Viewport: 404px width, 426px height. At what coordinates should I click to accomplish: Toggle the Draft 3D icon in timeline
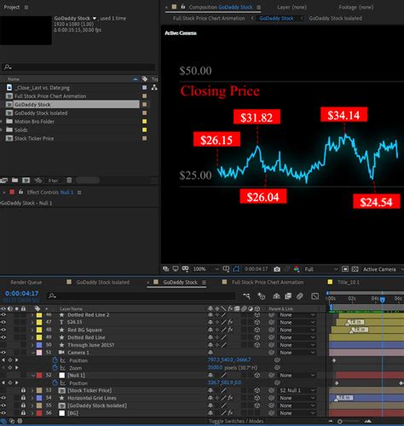(261, 296)
